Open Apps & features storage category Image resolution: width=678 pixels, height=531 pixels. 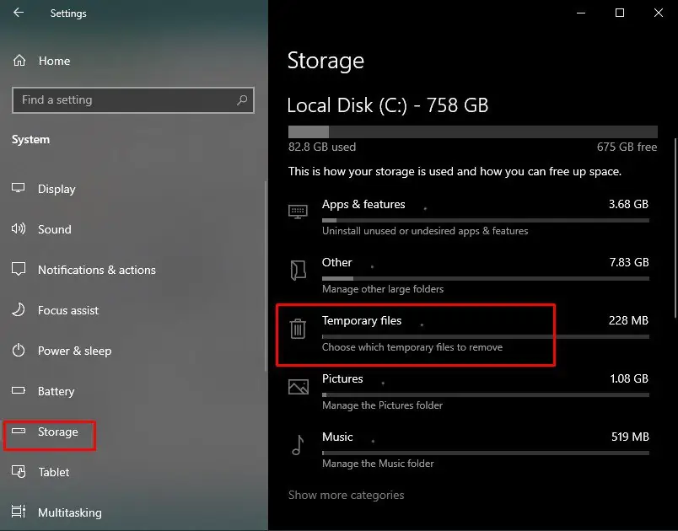[x=469, y=217]
